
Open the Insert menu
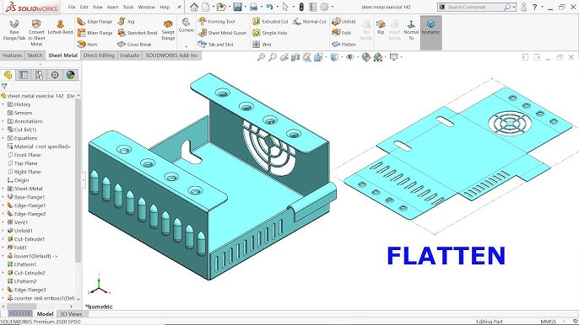tap(112, 7)
